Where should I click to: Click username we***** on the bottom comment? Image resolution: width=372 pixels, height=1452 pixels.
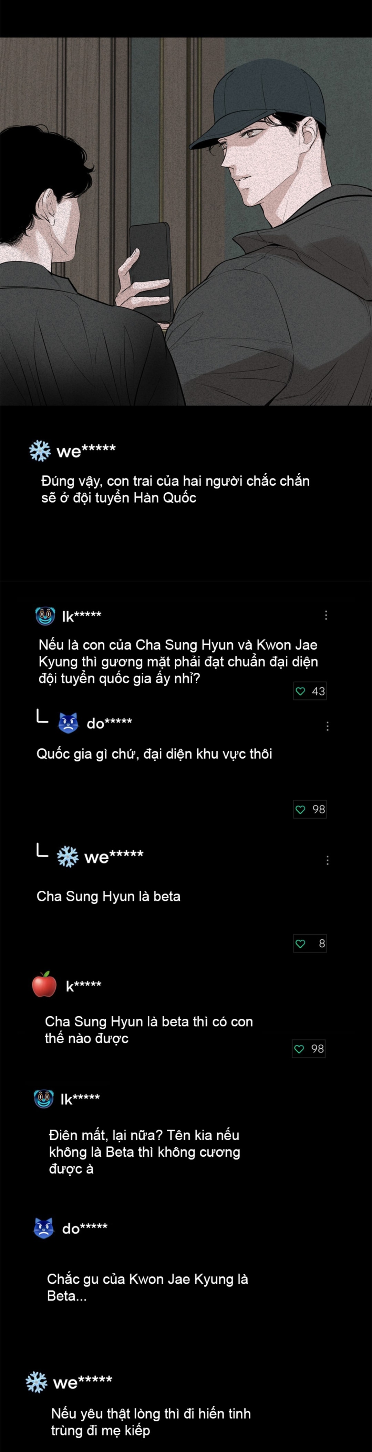pos(83,1382)
